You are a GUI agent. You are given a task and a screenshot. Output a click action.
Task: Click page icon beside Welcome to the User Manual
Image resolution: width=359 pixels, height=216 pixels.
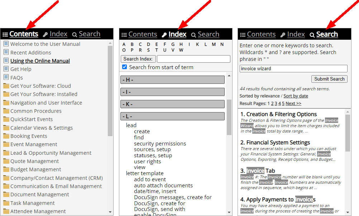[x=6, y=43]
